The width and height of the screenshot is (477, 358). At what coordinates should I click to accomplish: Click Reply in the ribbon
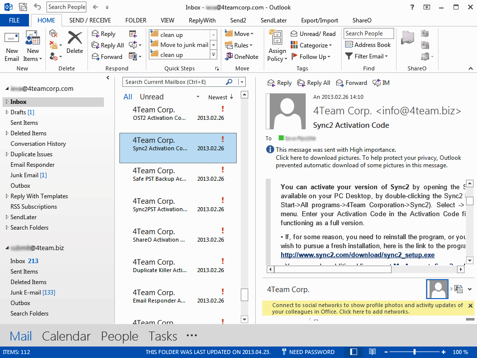tap(104, 34)
